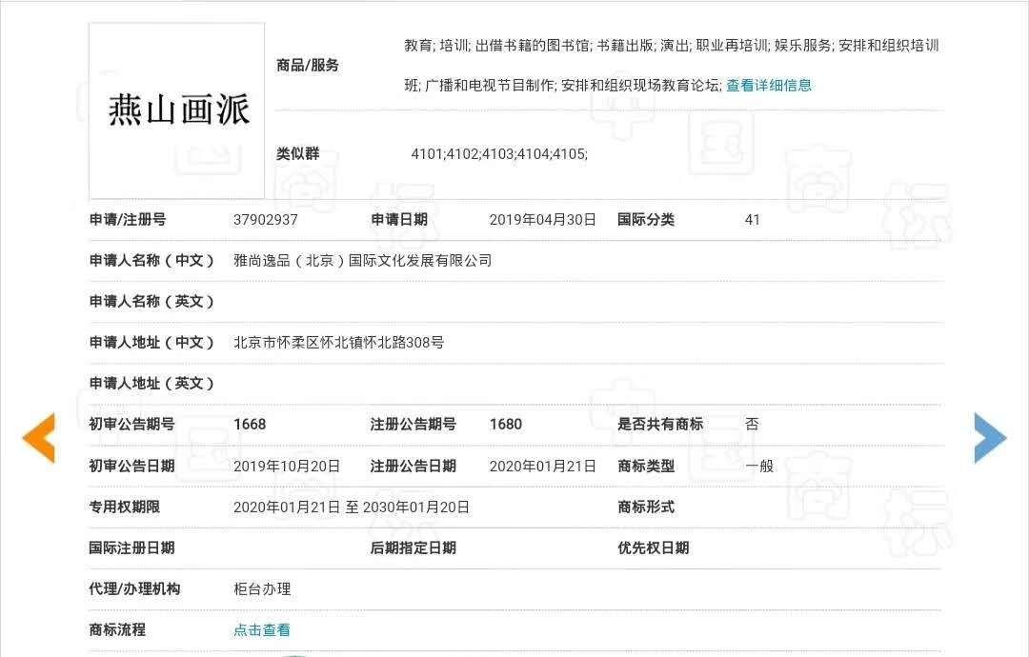Click the 燕山画派 trademark image

point(178,110)
